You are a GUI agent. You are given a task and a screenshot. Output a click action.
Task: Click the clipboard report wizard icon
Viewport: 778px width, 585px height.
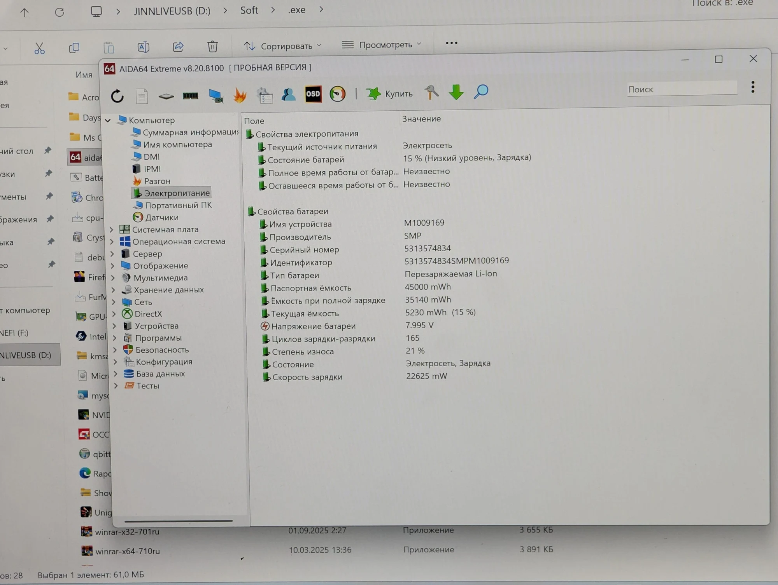pyautogui.click(x=265, y=95)
